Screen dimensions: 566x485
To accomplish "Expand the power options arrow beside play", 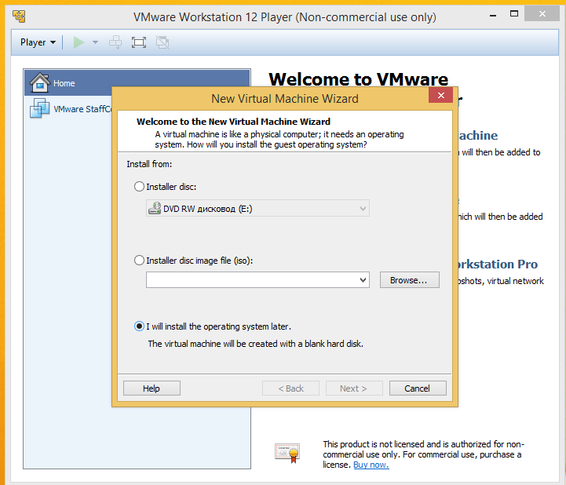I will tap(95, 42).
